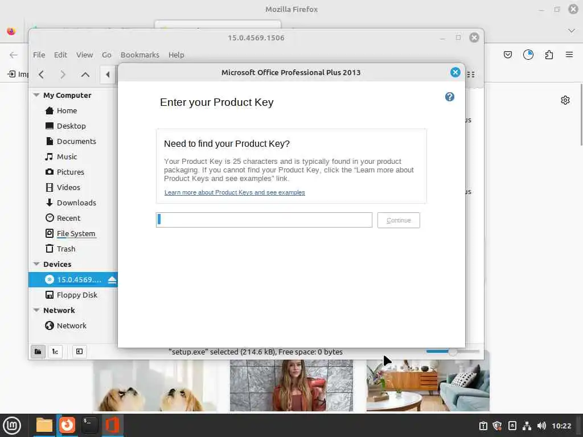Open the update manager shield tray icon

click(x=497, y=426)
